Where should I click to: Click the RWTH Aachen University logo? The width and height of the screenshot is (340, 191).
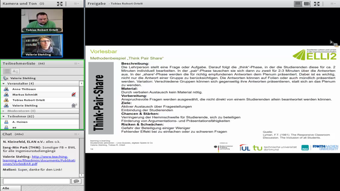[325, 148]
